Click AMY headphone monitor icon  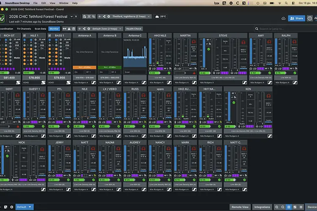(269, 42)
